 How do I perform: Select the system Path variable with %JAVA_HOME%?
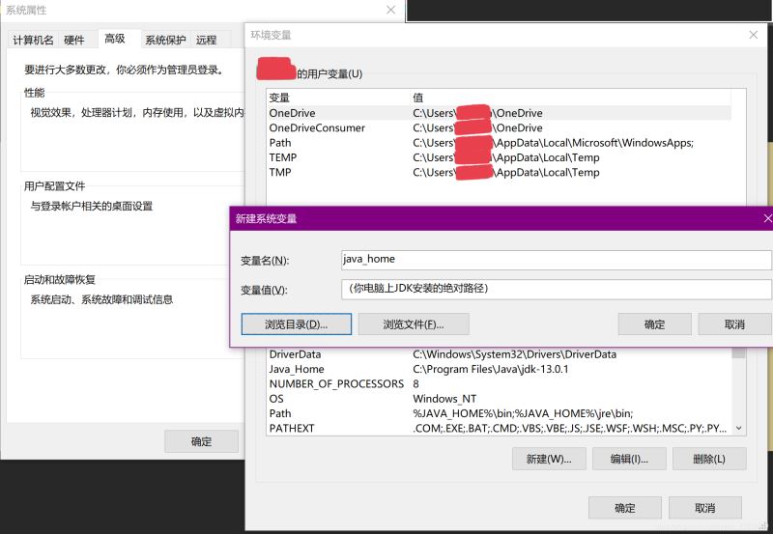pyautogui.click(x=499, y=413)
